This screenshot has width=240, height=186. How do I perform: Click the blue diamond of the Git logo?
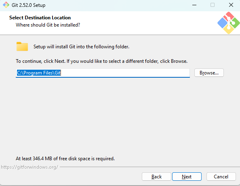click(223, 23)
